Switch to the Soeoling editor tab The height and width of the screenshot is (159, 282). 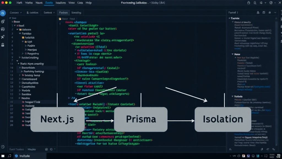pyautogui.click(x=76, y=13)
